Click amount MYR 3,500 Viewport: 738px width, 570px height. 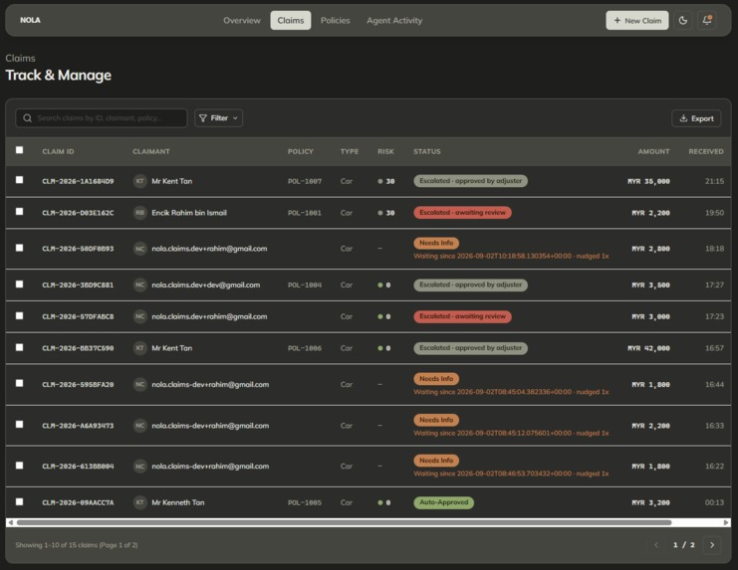click(650, 285)
